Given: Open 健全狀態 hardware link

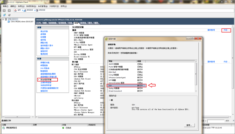Looking at the screenshot, I should 44,31.
